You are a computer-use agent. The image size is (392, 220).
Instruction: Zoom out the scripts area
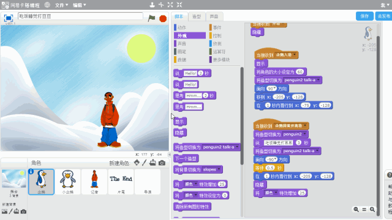click(356, 210)
